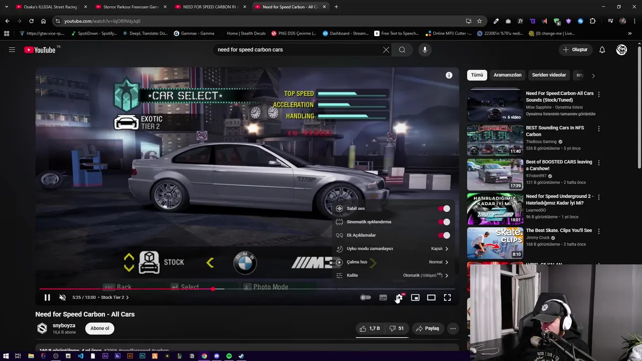This screenshot has width=642, height=361.
Task: Open the Windows Start menu
Action: [5, 356]
